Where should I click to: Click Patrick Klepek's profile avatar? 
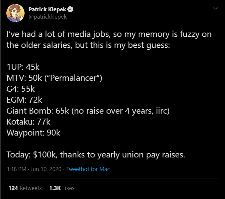point(14,13)
